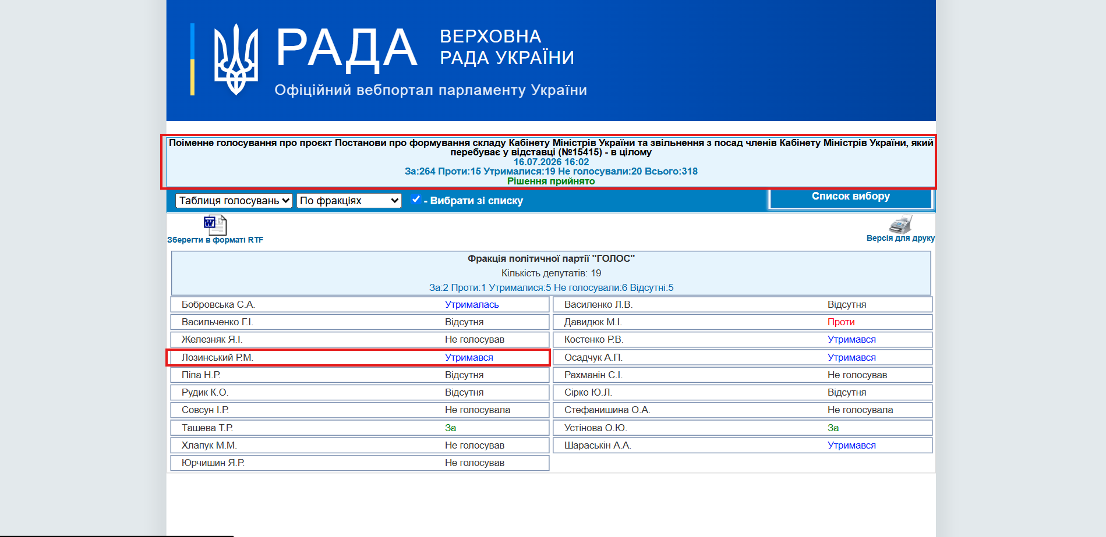The height and width of the screenshot is (537, 1106).
Task: Click the 'Рішення прийнято' status text
Action: [x=551, y=182]
